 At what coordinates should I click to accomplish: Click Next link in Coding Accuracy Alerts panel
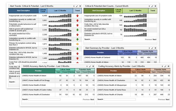point(167,99)
